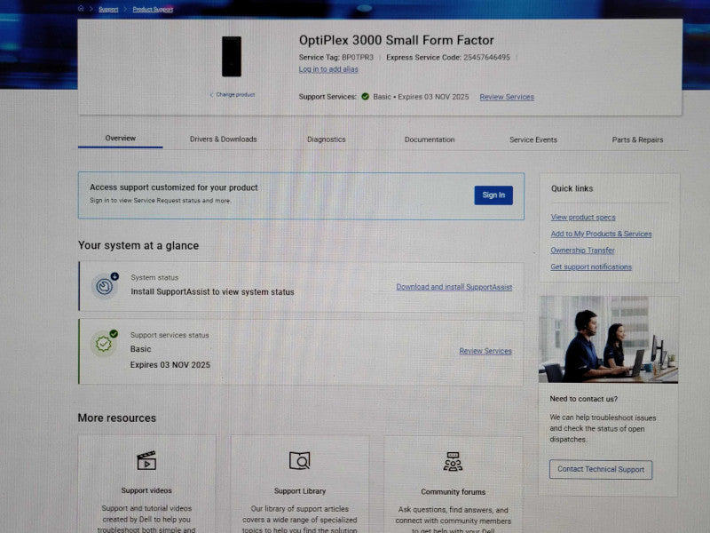
Task: Select the Overview tab
Action: click(121, 139)
